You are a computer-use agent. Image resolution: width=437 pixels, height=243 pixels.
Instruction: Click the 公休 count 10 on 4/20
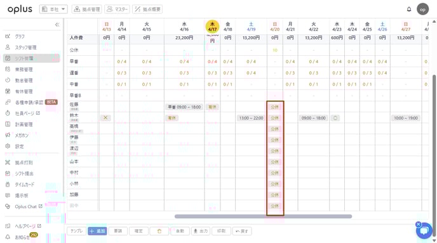click(275, 50)
